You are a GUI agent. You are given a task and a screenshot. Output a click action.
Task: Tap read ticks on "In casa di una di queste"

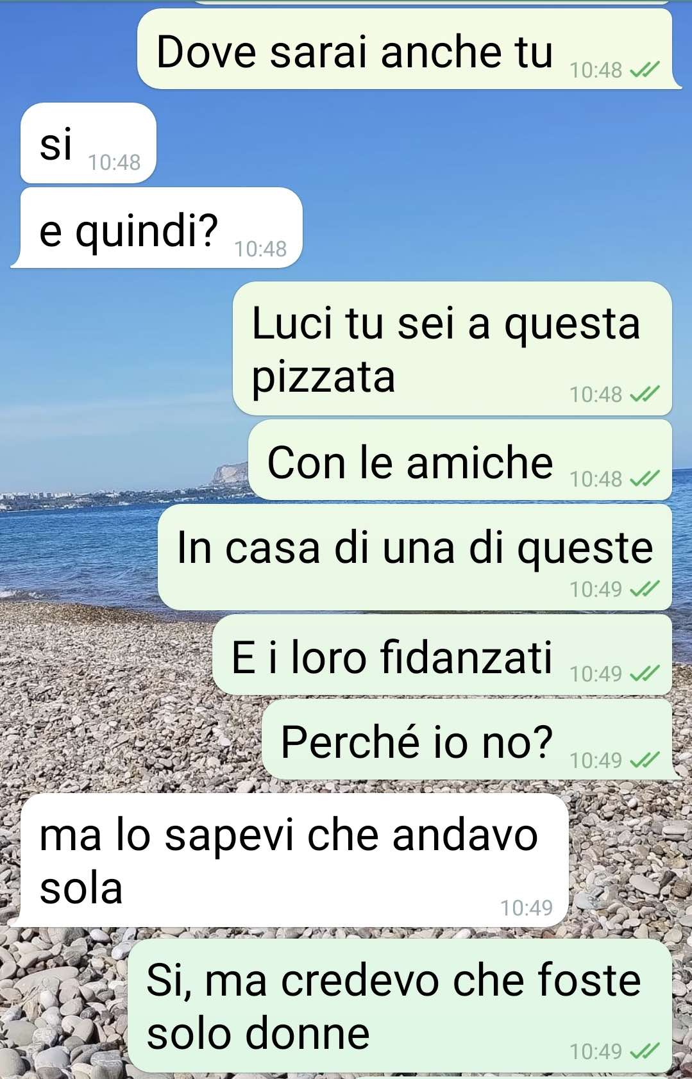[644, 589]
